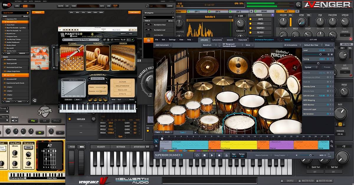Click the Process button in the drum settings panel

tap(327, 67)
